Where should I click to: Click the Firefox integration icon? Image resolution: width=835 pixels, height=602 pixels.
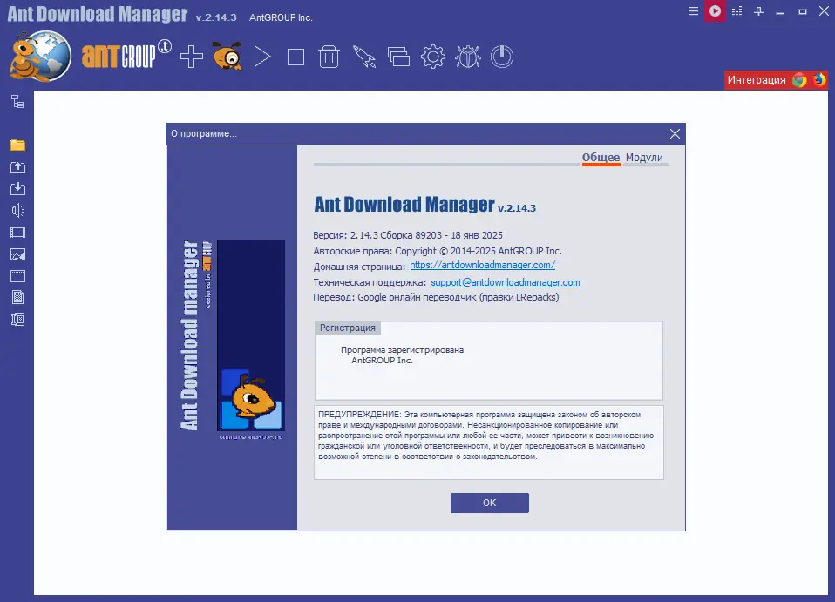click(819, 79)
